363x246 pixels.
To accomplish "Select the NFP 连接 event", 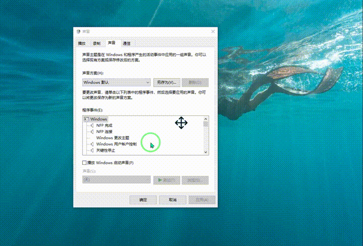I will (104, 132).
